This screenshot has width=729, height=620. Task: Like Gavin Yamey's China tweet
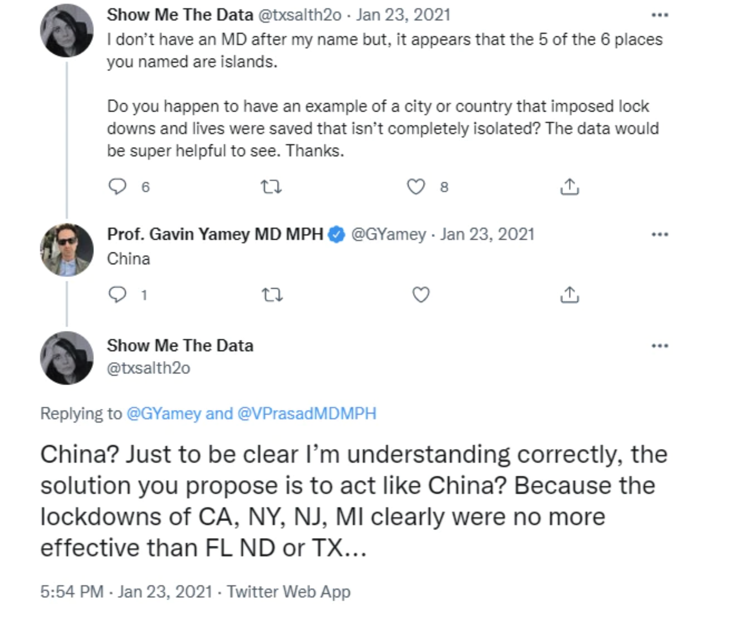tap(421, 294)
